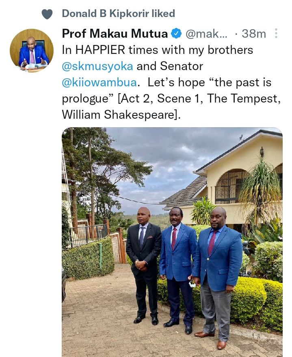Click the truncated @mak... handle
This screenshot has width=292, height=357.
point(206,34)
